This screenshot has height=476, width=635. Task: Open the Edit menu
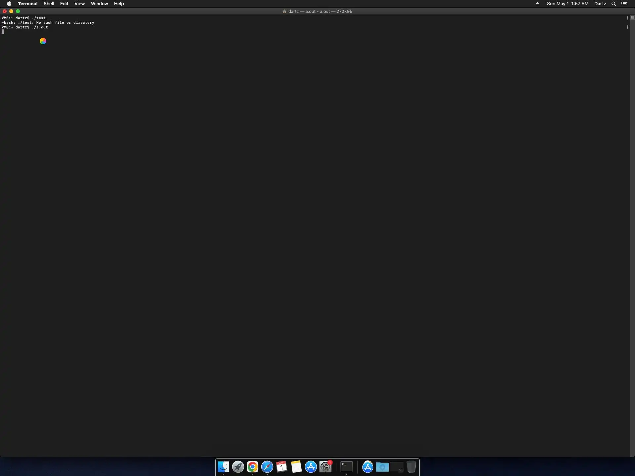pos(64,4)
